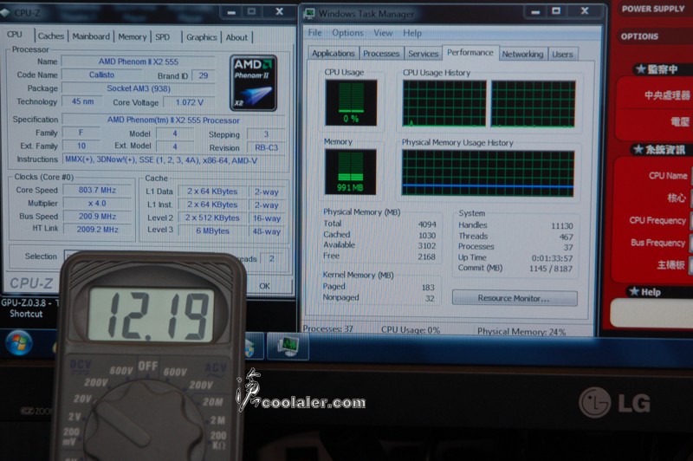Click the Bus Frequency label in red panel
This screenshot has height=461, width=693.
coord(657,243)
